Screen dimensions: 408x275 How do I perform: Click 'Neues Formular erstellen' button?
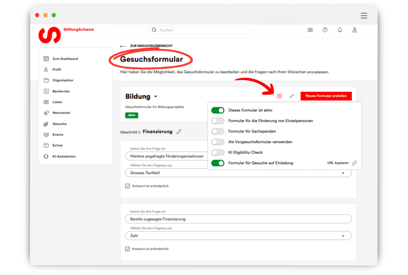pos(326,96)
